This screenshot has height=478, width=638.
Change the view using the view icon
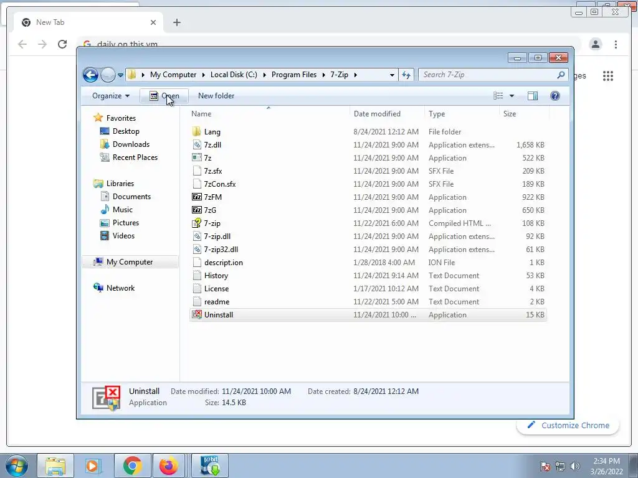click(498, 95)
